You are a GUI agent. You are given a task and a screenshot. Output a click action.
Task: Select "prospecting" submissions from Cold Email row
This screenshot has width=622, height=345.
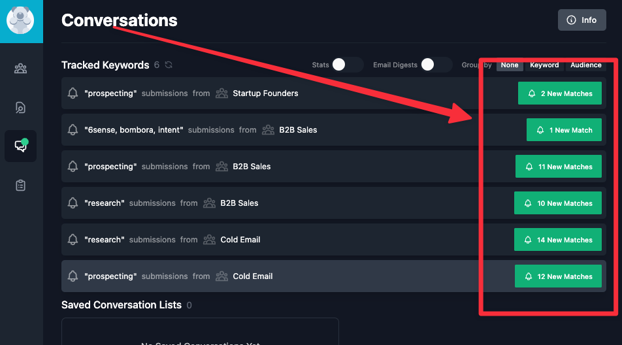click(x=334, y=276)
